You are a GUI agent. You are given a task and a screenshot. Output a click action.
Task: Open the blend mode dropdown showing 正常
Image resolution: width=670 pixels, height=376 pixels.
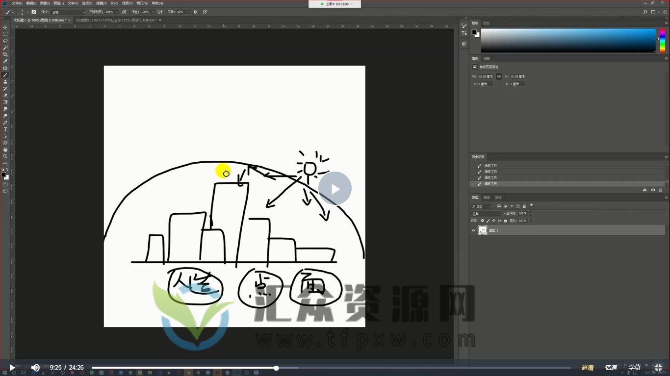(x=486, y=213)
